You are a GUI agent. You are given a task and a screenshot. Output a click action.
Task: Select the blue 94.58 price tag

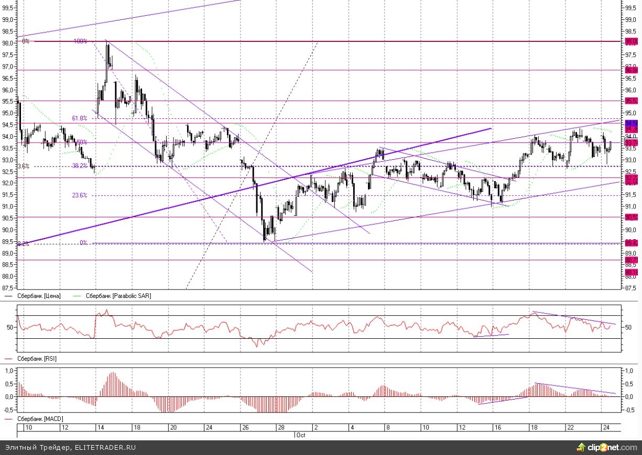[630, 123]
